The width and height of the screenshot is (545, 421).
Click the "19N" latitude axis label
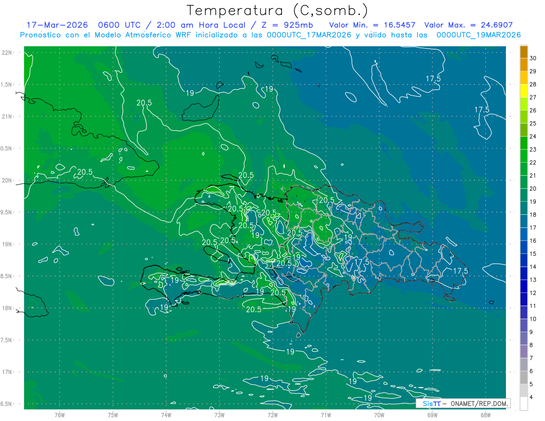7,244
